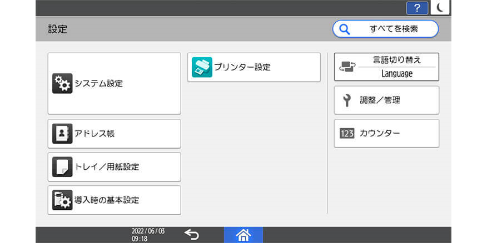Tap the address book contact icon
Screen dimensions: 487x243
[62, 134]
